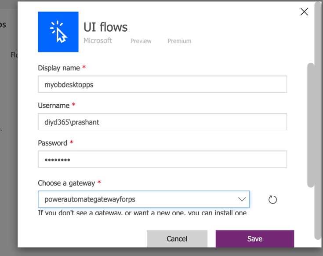
Task: Click the 'Username' label
Action: click(54, 106)
